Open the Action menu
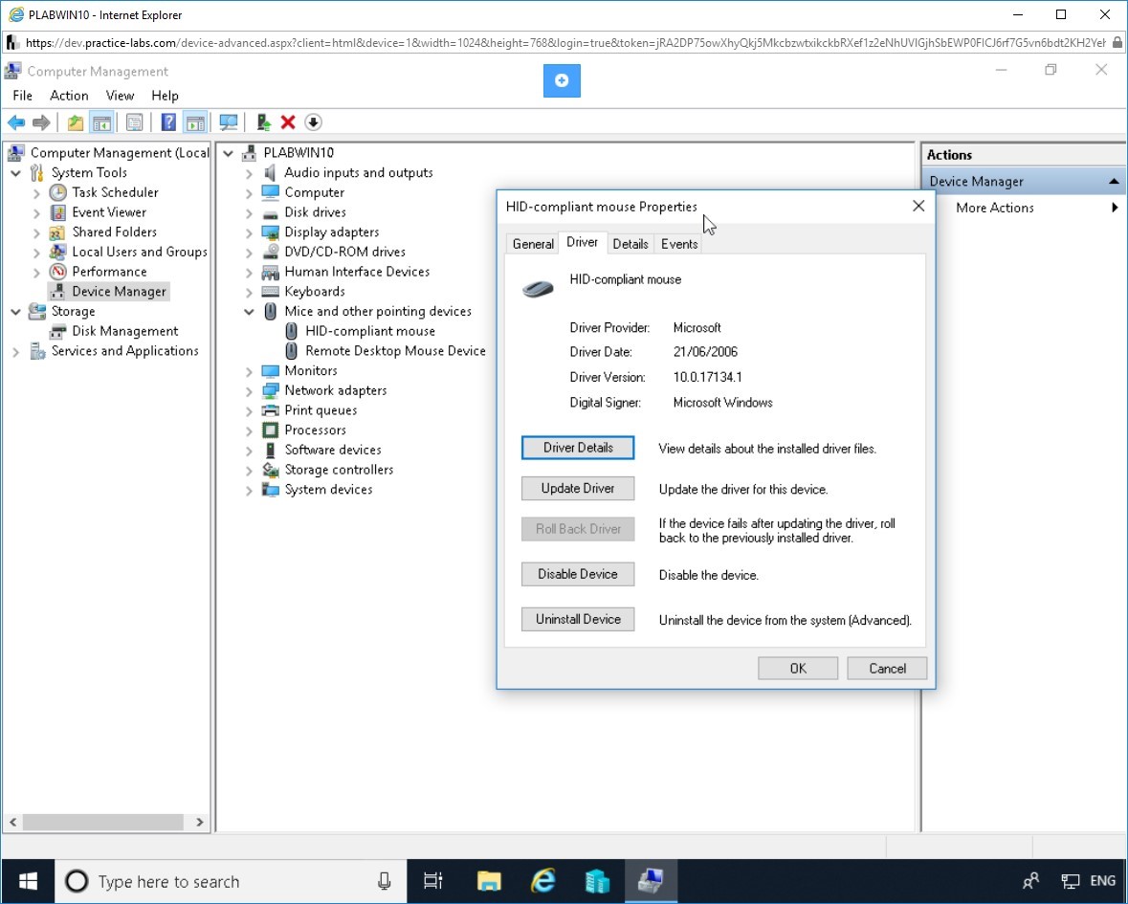The image size is (1128, 904). (69, 96)
